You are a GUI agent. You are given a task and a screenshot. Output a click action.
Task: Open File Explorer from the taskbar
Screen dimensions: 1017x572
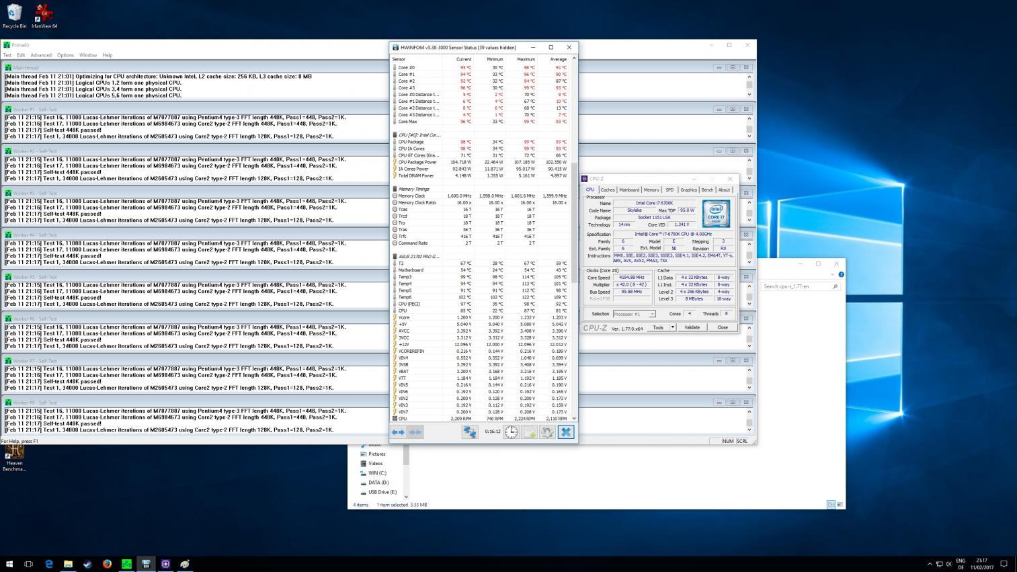[68, 564]
